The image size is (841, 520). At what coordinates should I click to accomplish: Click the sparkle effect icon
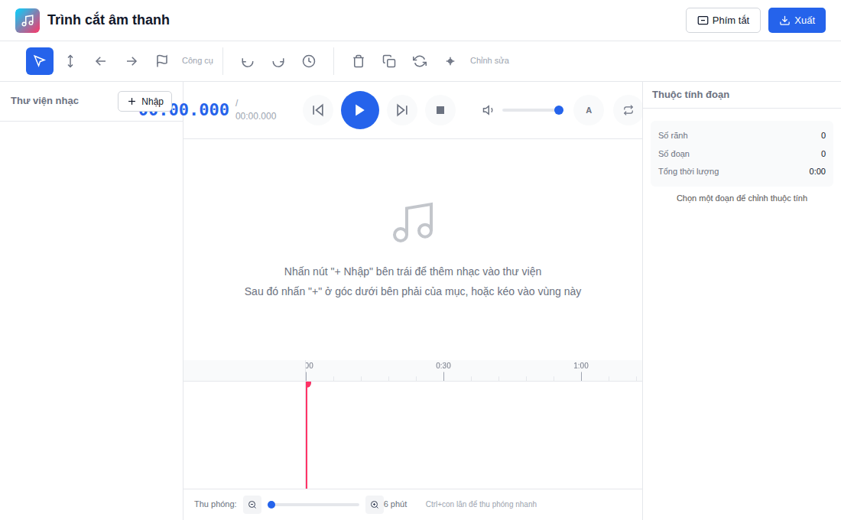[450, 61]
